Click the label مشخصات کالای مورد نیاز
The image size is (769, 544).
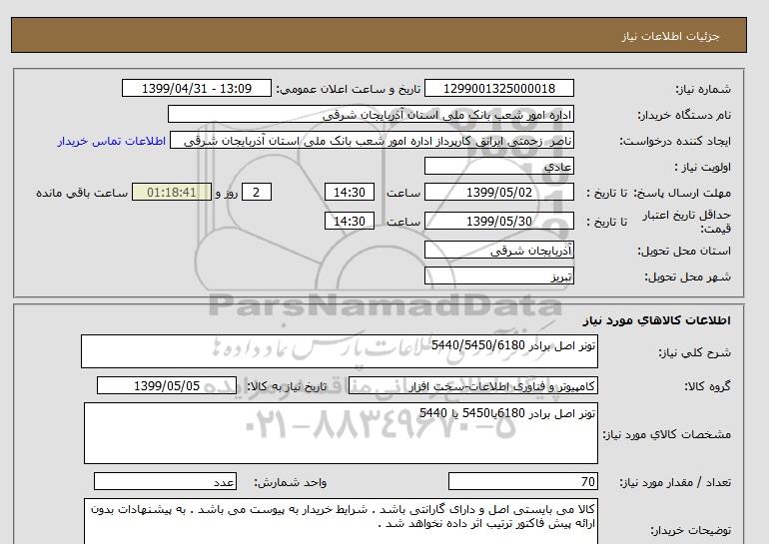pyautogui.click(x=666, y=434)
